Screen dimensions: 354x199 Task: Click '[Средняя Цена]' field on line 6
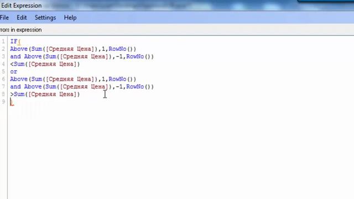[x=70, y=79]
